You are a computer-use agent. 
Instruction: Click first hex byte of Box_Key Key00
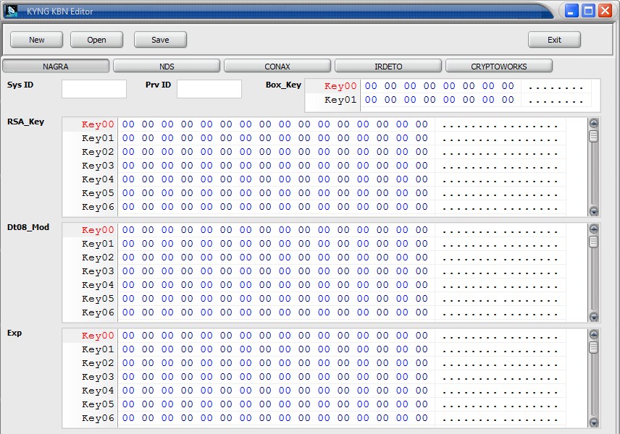[371, 86]
